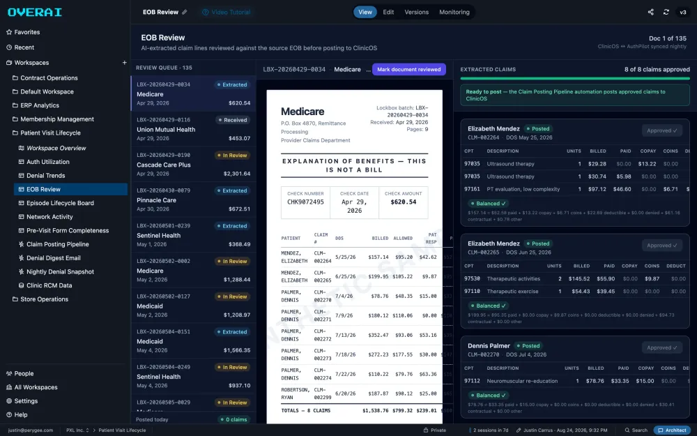Screen dimensions: 697x436
Task: Click the Denial Digest Email automation icon
Action: [21, 258]
